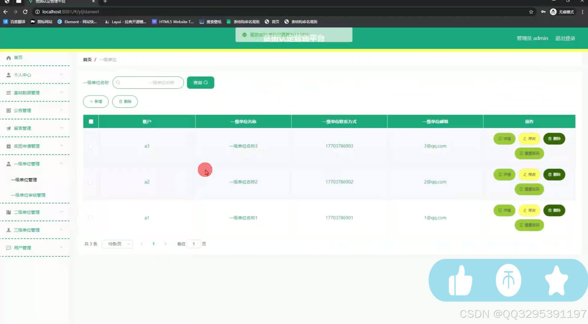Reload the page with refresh icon
The image size is (588, 324).
point(25,12)
